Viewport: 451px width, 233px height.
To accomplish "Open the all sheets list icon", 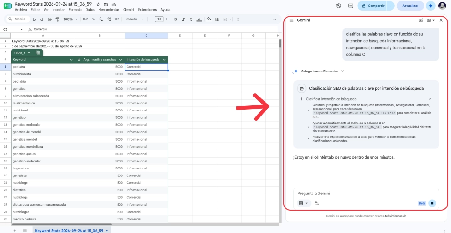I will click(25, 231).
